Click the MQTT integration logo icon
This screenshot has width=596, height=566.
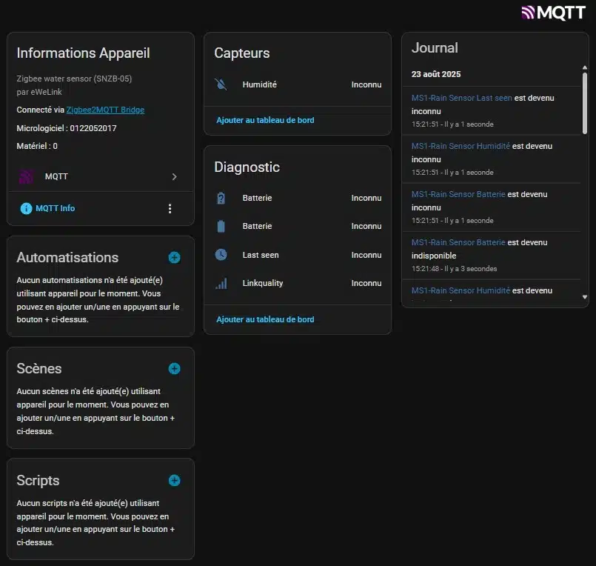(27, 177)
